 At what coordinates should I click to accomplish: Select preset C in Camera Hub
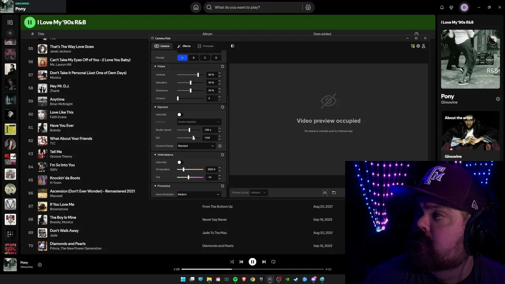pos(205,58)
